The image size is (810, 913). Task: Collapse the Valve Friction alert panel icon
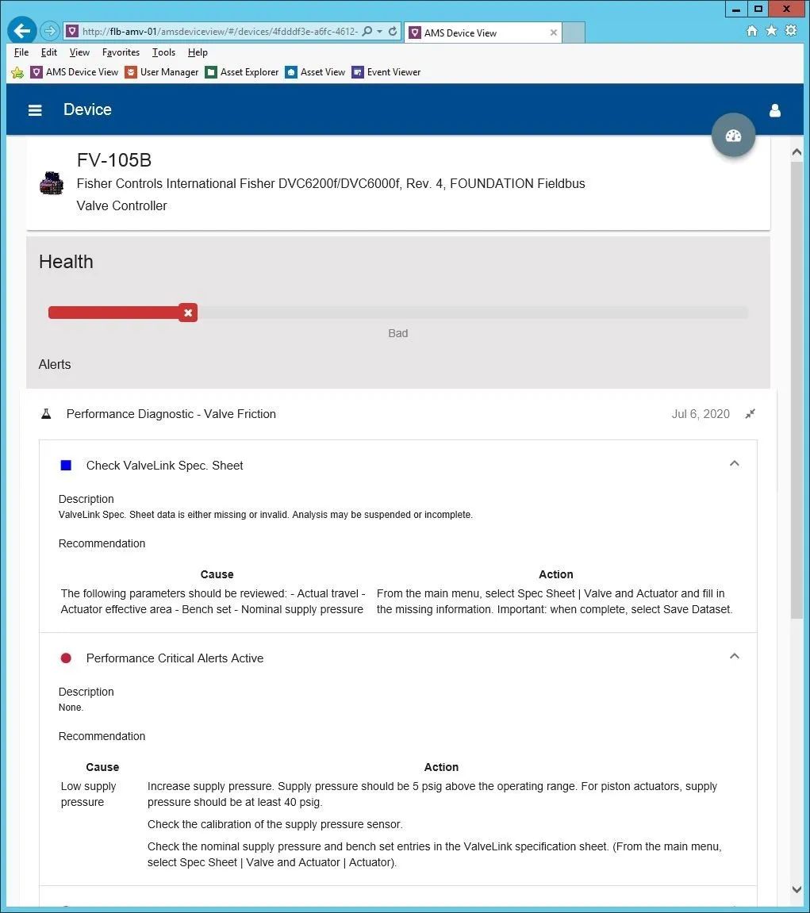tap(750, 414)
